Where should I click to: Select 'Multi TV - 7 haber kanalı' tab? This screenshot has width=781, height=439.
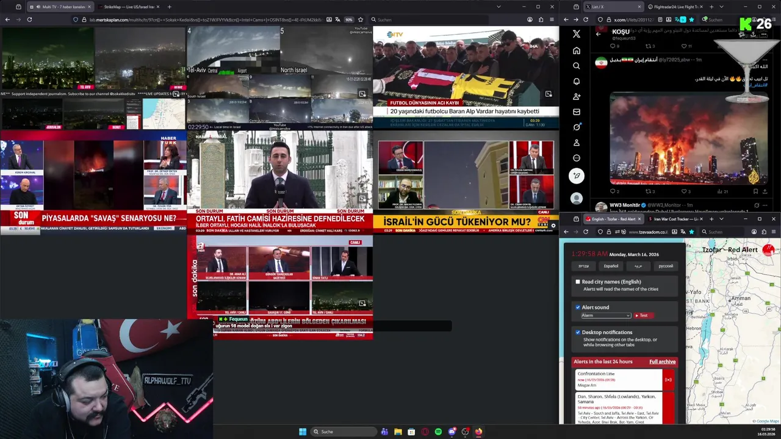pos(60,7)
